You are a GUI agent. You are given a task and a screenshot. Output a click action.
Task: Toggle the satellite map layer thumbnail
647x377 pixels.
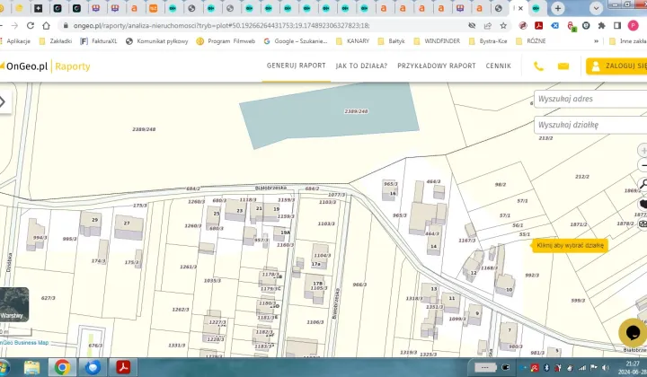point(13,305)
